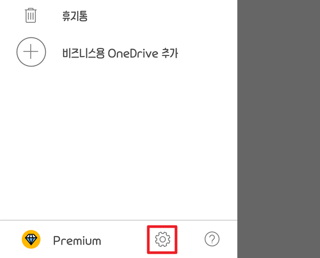Tap the blue diamond badge beside Premium
Screen dimensions: 320x258
coord(31,239)
